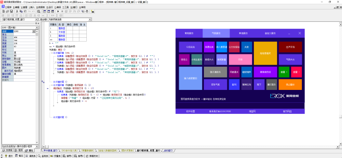
Task: Click the binoculars search icon in toolbar
Action: (x=92, y=12)
